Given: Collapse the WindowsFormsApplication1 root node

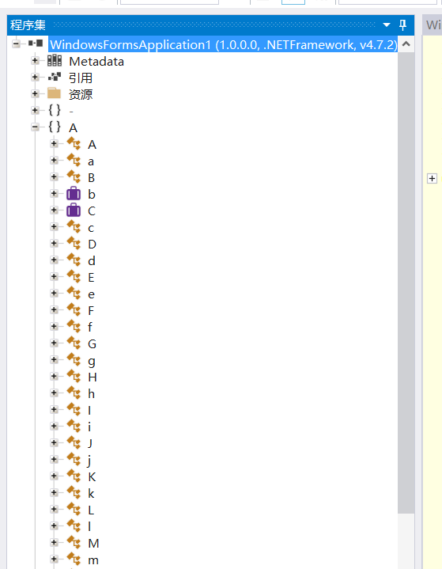Looking at the screenshot, I should [x=16, y=44].
